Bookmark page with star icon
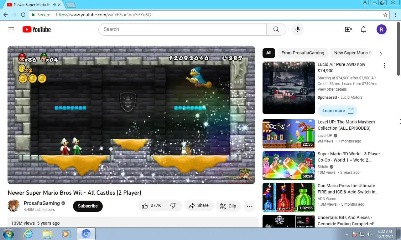The height and width of the screenshot is (240, 401). click(385, 15)
